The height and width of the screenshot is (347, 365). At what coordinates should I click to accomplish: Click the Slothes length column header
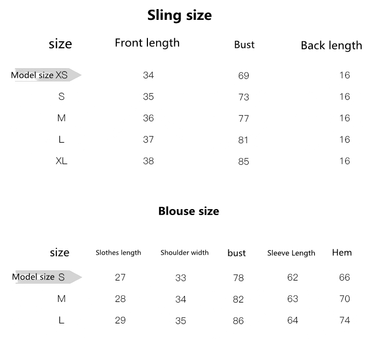118,253
